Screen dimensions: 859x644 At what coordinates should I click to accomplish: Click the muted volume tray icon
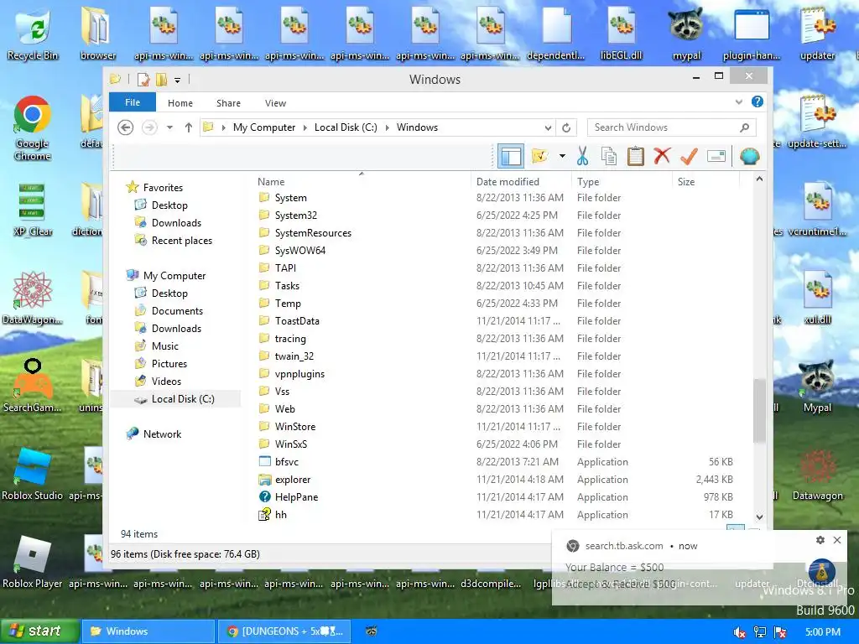(x=740, y=632)
